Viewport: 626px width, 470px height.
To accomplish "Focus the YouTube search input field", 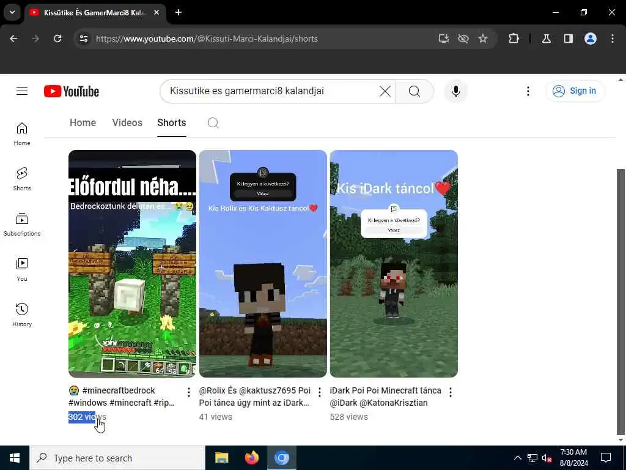I will [x=271, y=91].
